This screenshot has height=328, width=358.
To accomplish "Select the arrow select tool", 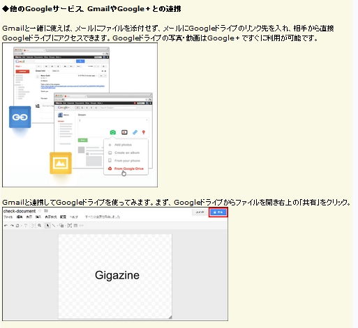I will point(47,226).
